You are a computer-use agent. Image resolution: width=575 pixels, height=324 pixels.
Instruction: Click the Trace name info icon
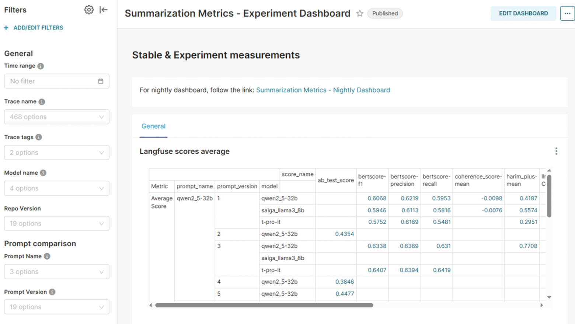[x=42, y=102]
